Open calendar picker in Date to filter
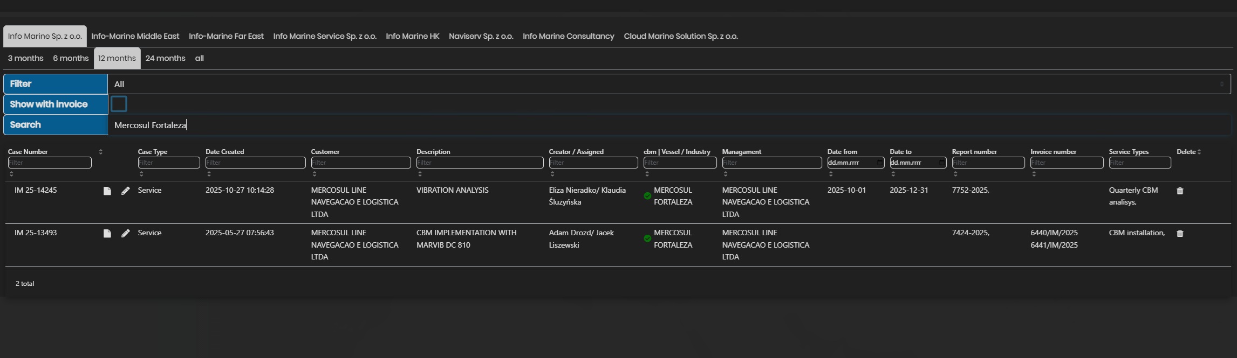 941,163
